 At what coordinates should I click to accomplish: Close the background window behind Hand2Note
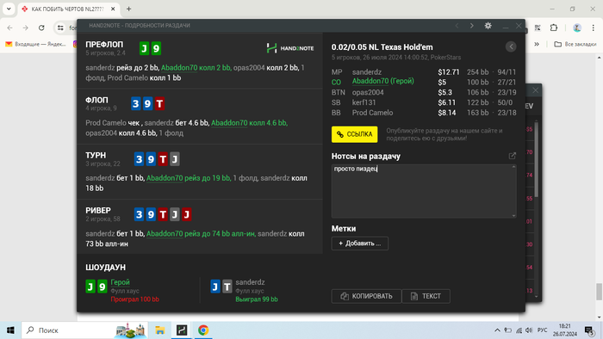pos(535,90)
